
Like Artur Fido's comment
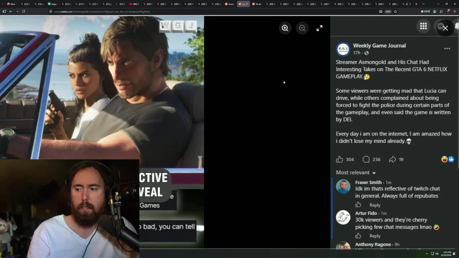pyautogui.click(x=358, y=235)
